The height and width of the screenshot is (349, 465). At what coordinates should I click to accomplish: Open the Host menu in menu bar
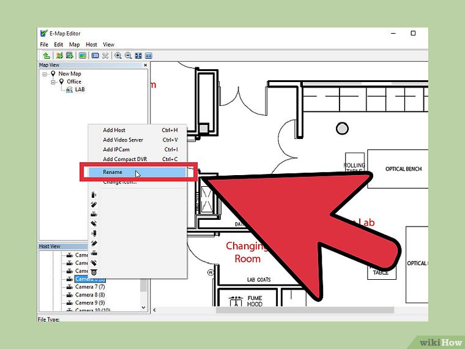(x=91, y=45)
